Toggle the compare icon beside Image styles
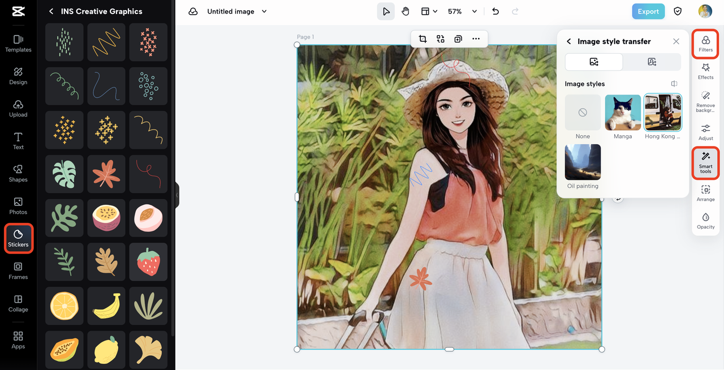The image size is (724, 370). (674, 84)
